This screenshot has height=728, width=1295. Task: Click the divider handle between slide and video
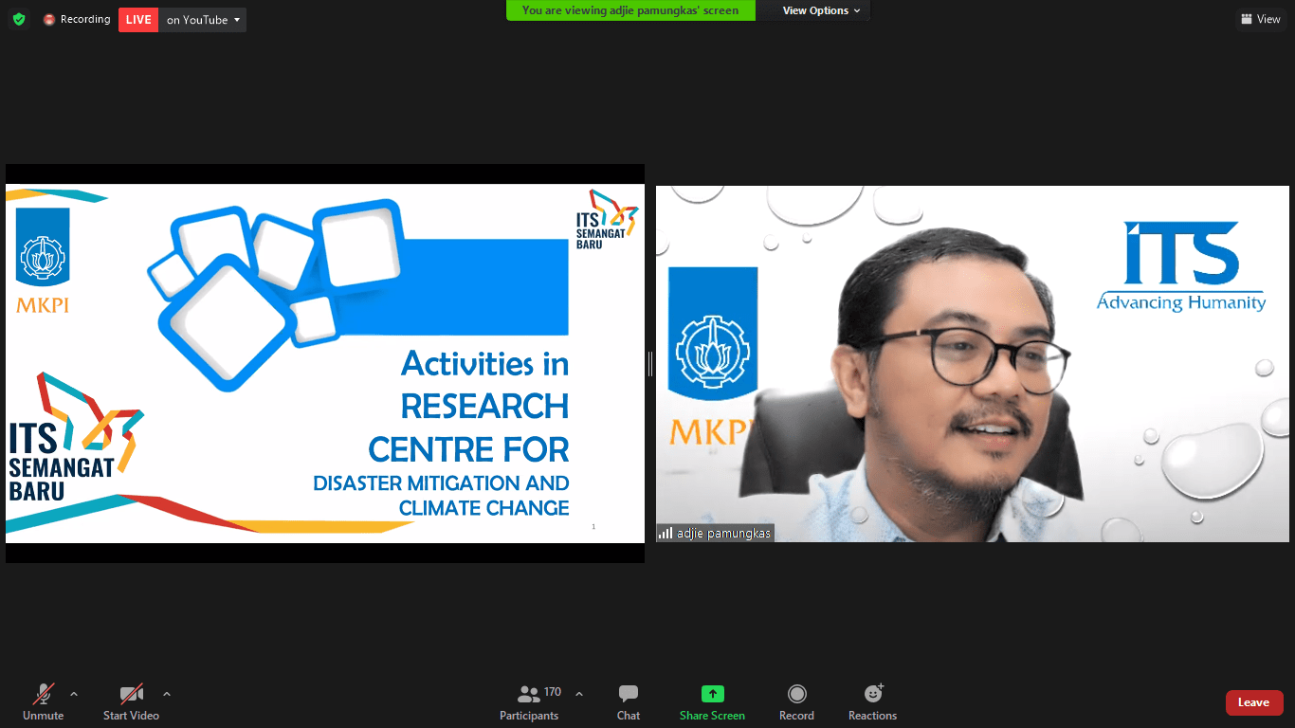pos(650,363)
